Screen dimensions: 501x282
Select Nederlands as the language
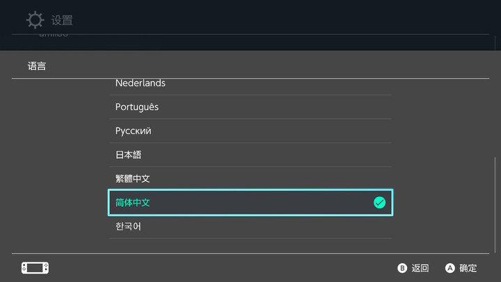[x=141, y=84]
